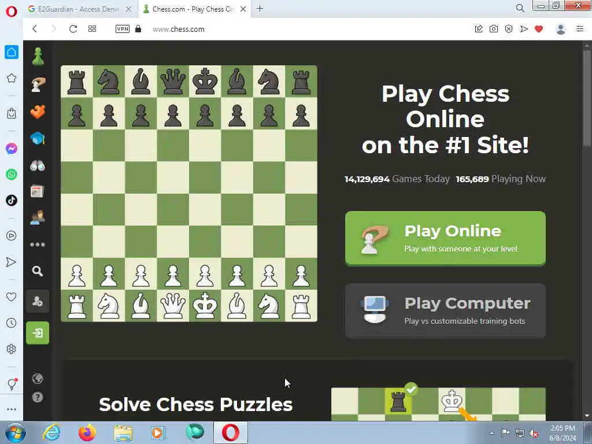Click the Opera sidebar Home icon
592x444 pixels.
point(12,52)
